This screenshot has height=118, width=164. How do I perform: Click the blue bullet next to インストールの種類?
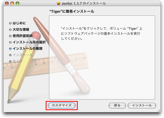tap(10, 49)
